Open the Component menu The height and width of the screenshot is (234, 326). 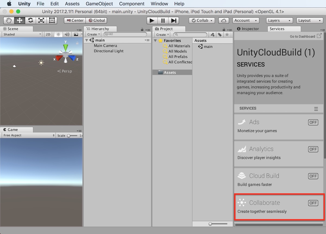pos(132,4)
